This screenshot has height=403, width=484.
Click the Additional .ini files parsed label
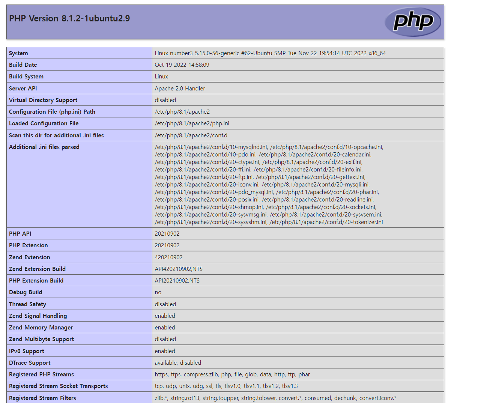[44, 147]
